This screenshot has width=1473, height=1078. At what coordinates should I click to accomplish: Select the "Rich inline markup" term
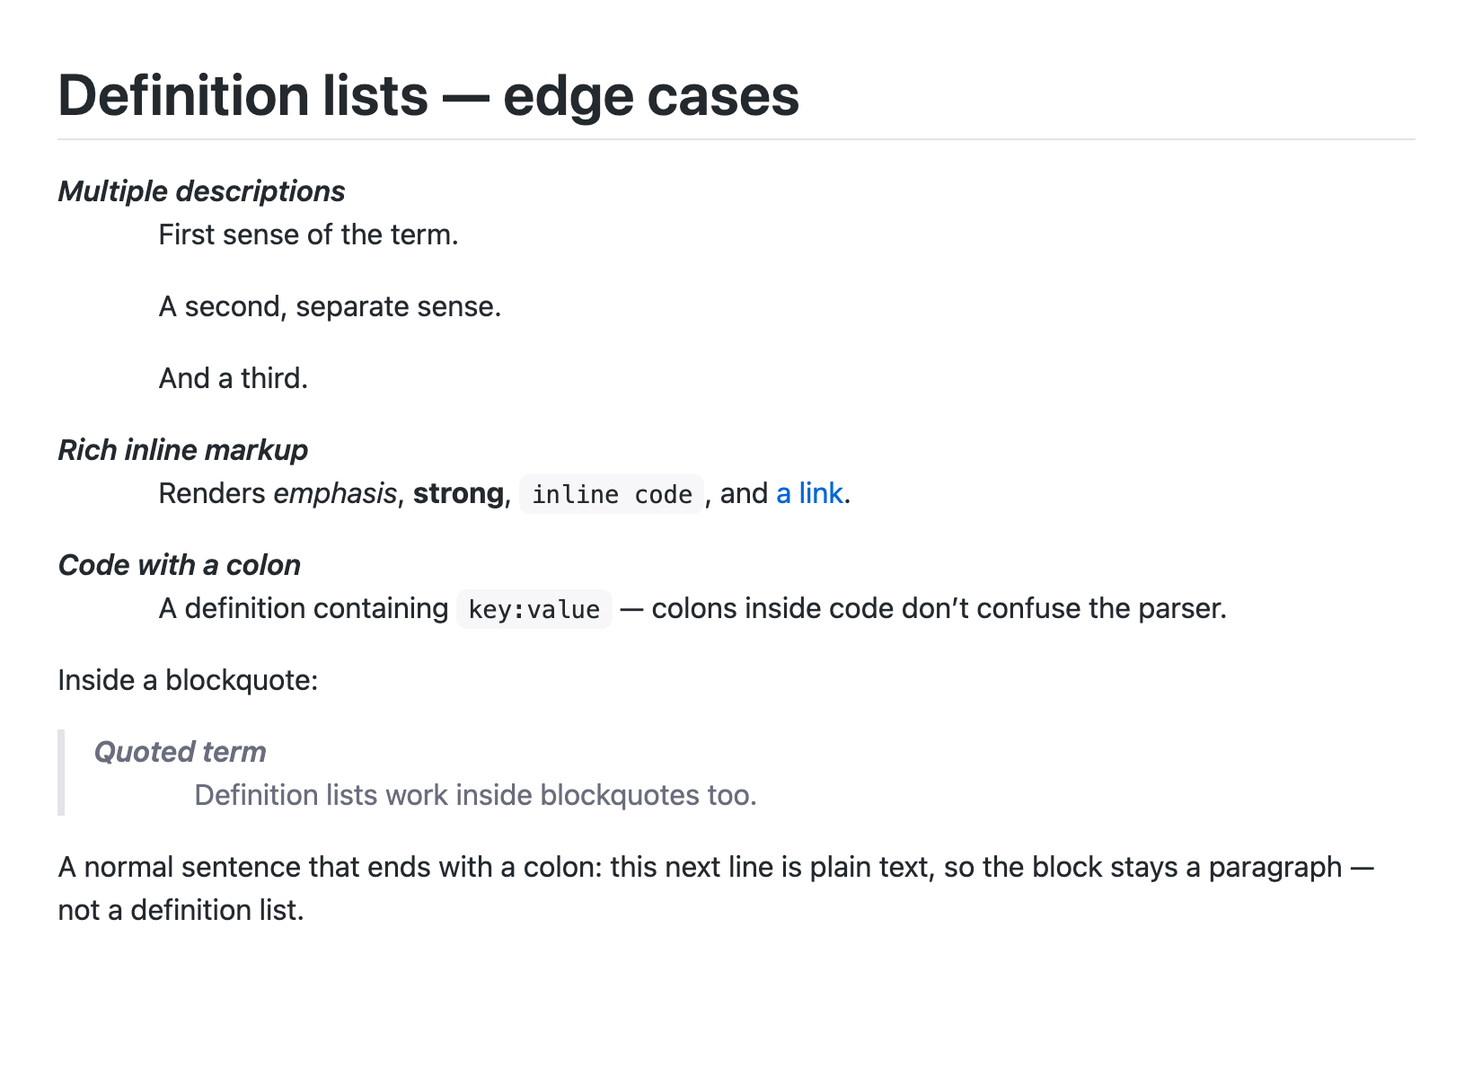click(x=183, y=450)
